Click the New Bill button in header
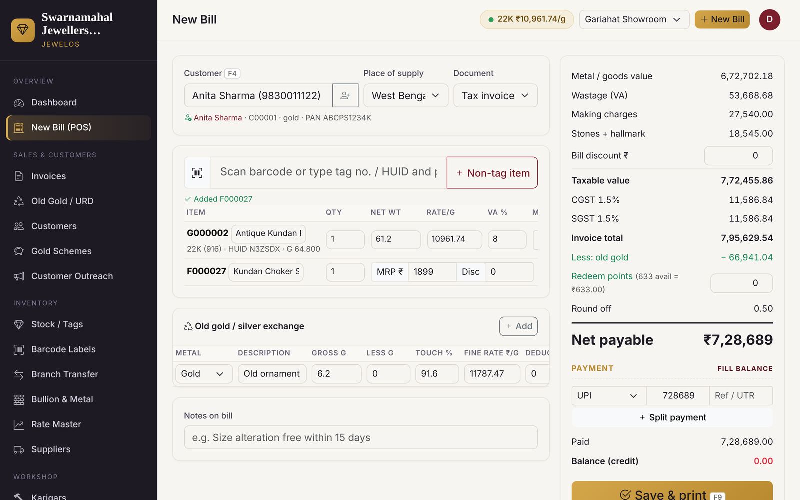 point(722,19)
